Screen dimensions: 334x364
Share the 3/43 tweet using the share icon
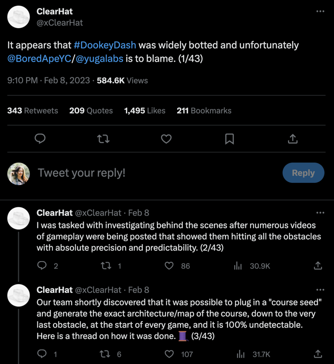pos(318,354)
